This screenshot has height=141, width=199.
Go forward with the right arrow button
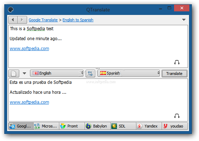pyautogui.click(x=22, y=20)
